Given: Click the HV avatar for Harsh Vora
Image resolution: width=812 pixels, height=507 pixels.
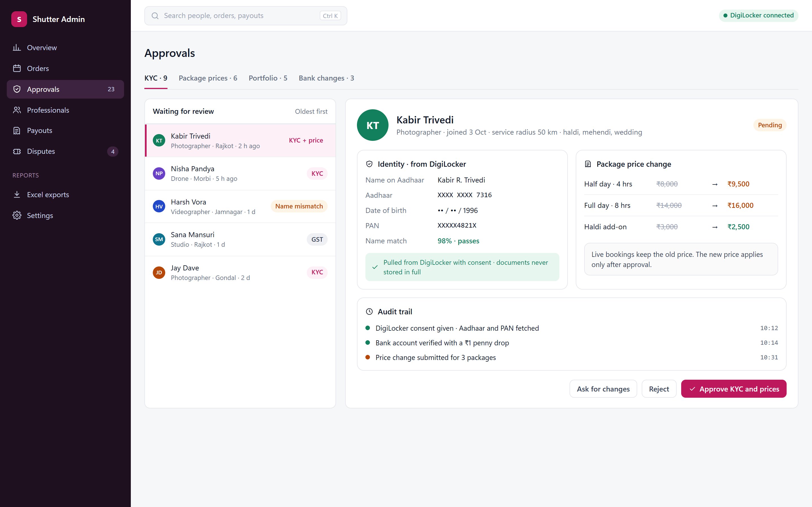Looking at the screenshot, I should 159,206.
